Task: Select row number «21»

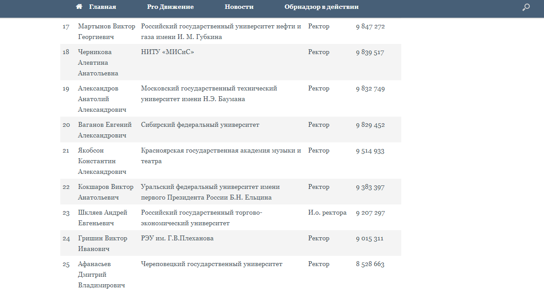Action: (66, 151)
